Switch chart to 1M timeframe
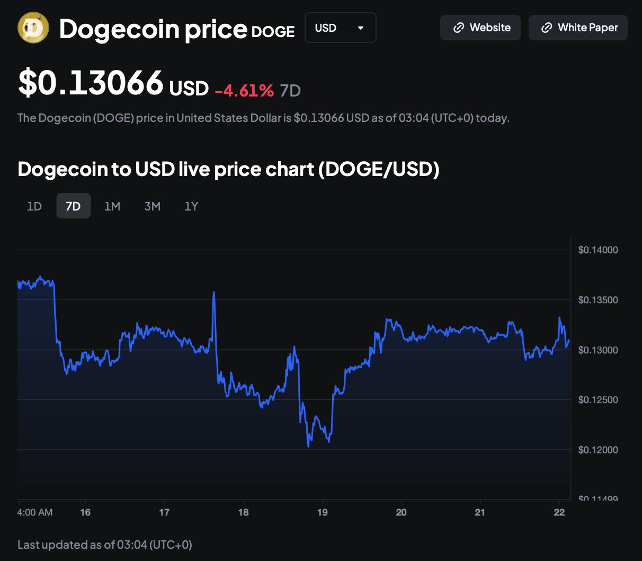This screenshot has width=642, height=561. (112, 206)
